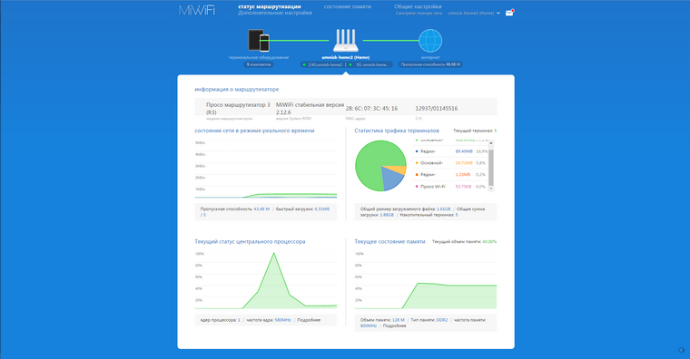Click the umnick-home2 (Home) router name label
The image size is (690, 359).
tap(345, 57)
